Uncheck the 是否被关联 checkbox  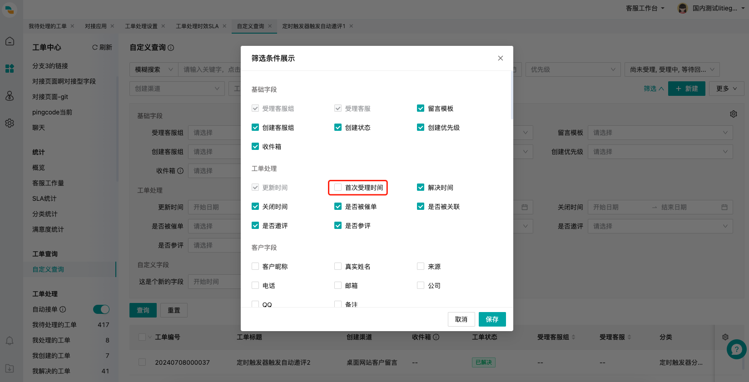pyautogui.click(x=421, y=206)
